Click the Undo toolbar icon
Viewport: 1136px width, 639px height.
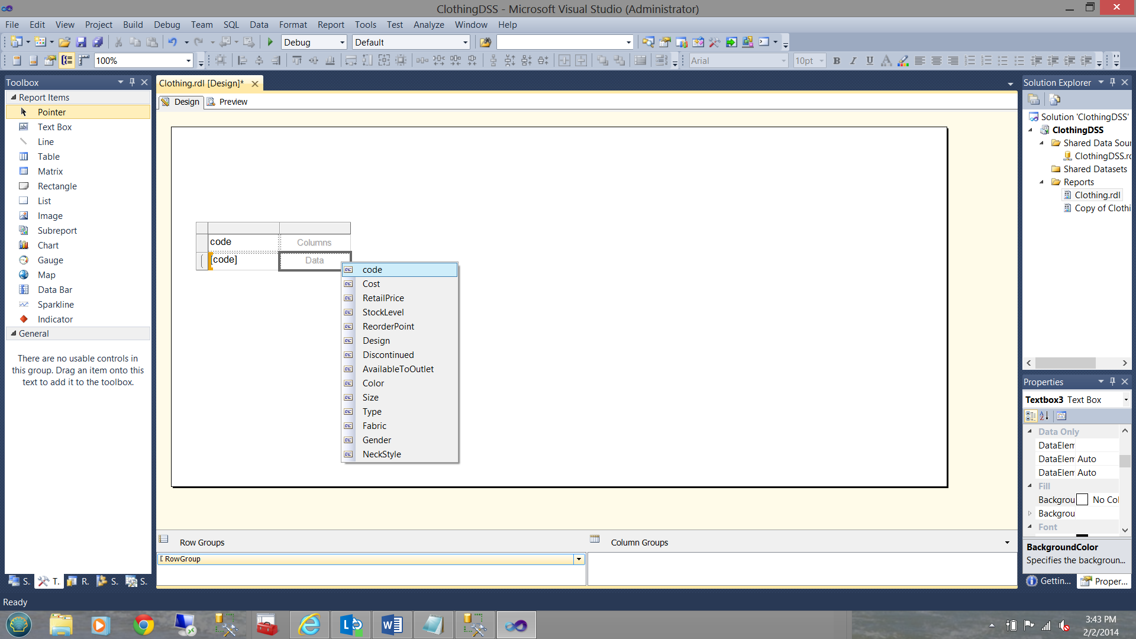[172, 42]
